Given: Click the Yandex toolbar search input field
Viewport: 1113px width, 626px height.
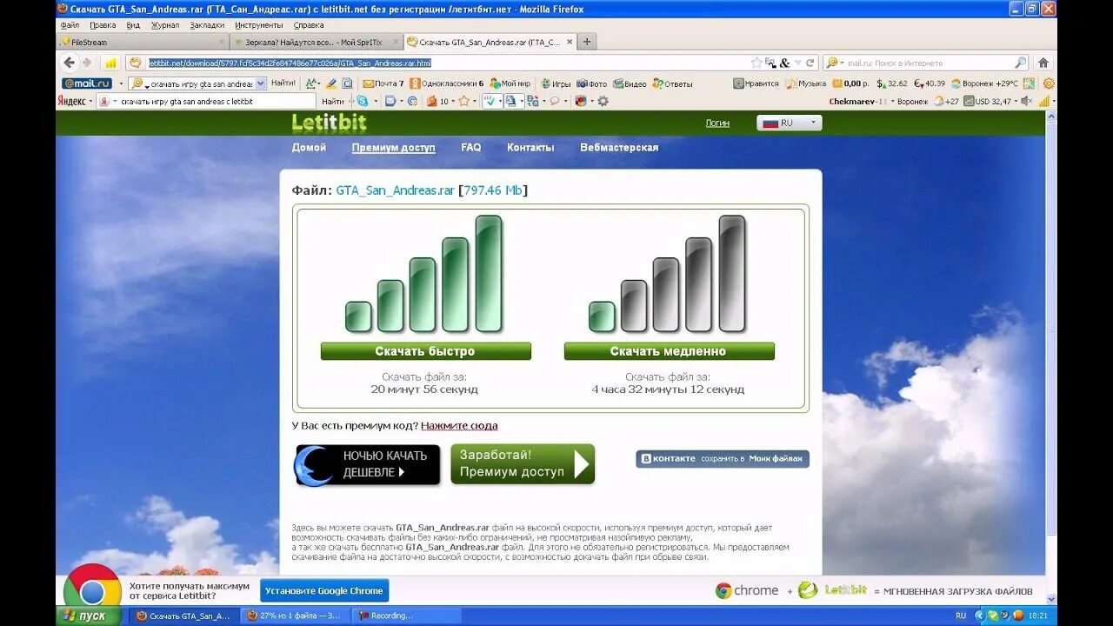Looking at the screenshot, I should pos(206,101).
